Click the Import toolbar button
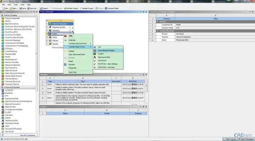Screen dimensions: 255x141 click(x=45, y=8)
